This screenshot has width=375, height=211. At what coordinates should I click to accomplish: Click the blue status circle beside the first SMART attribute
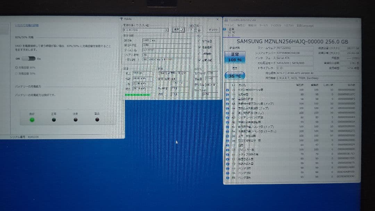click(x=227, y=89)
